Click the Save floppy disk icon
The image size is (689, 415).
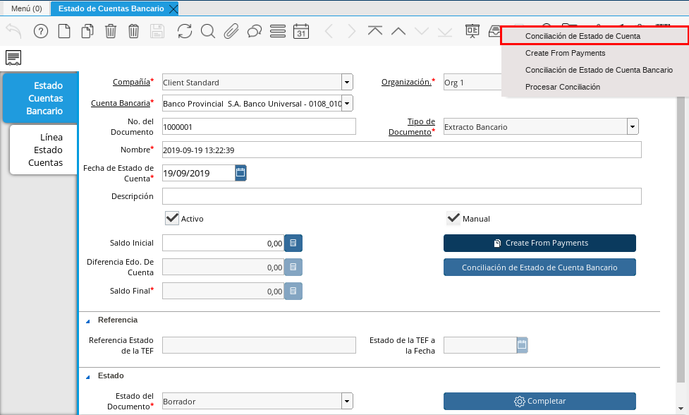157,31
